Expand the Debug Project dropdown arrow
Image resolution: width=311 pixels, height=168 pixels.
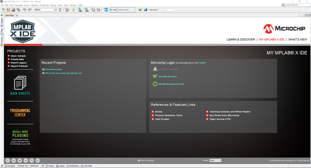tap(102, 10)
